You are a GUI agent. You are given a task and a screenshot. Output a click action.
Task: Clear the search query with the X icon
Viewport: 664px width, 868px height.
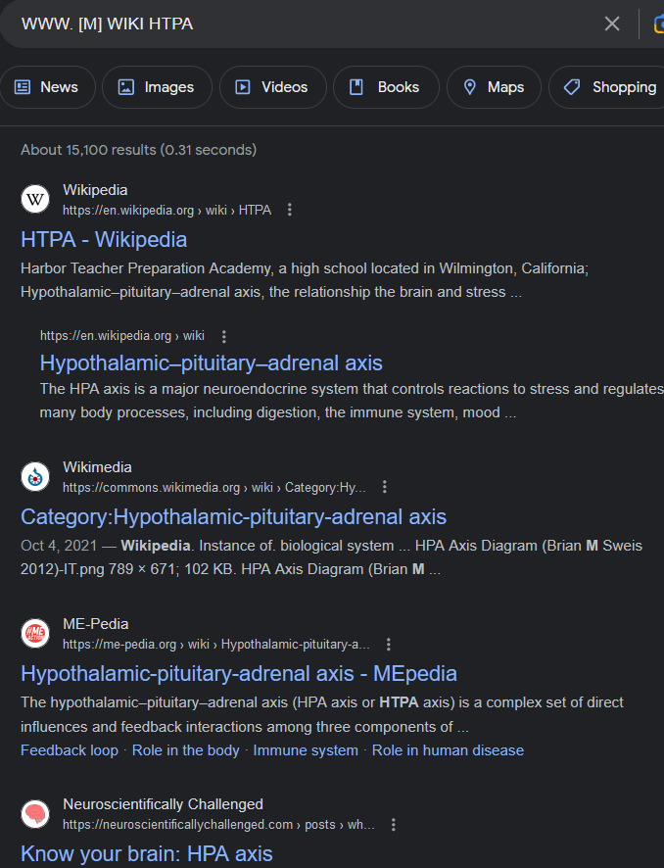pos(612,24)
